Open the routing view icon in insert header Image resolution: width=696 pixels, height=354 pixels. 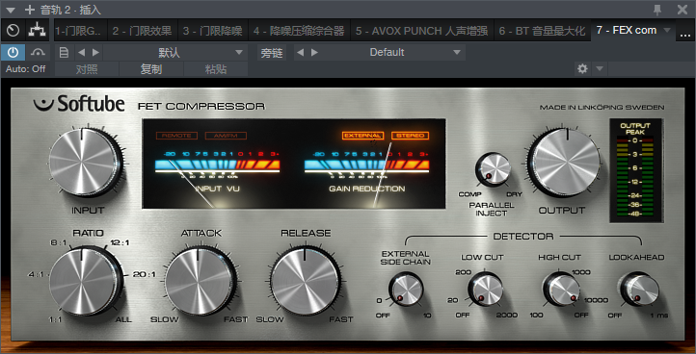click(38, 31)
